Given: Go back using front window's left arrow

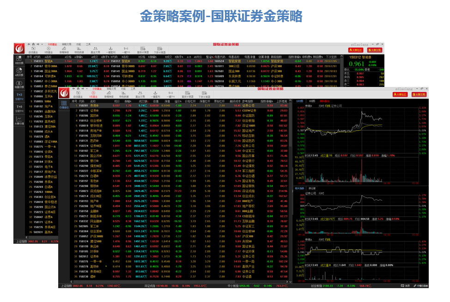Looking at the screenshot, I should click(x=73, y=89).
